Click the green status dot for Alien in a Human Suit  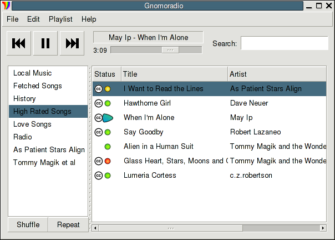tap(108, 147)
